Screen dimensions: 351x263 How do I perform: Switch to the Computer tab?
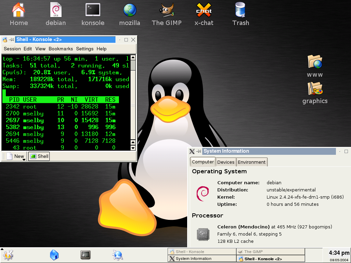click(203, 162)
